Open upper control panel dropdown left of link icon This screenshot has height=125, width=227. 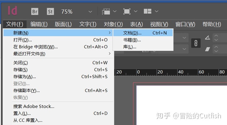184,38
